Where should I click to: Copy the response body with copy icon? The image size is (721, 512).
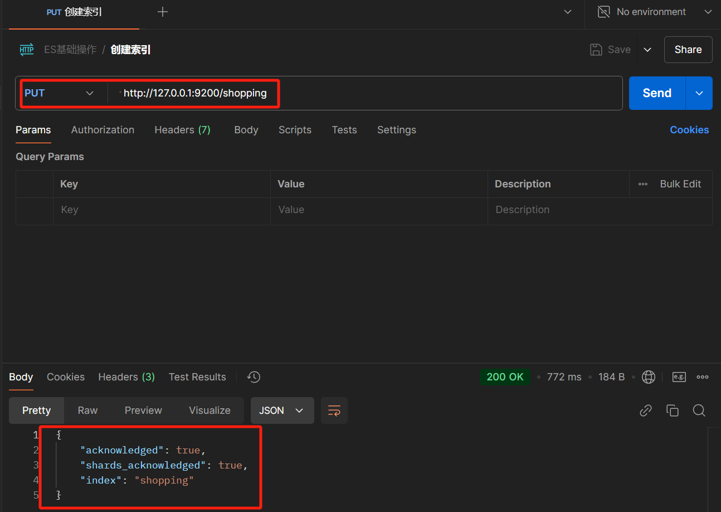673,410
